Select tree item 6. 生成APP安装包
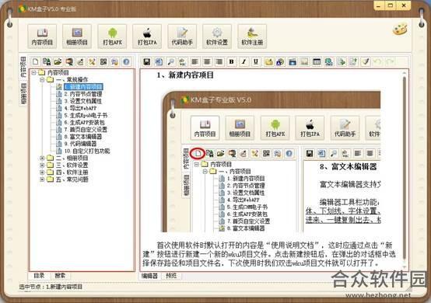Image resolution: width=431 pixels, height=303 pixels. point(84,123)
